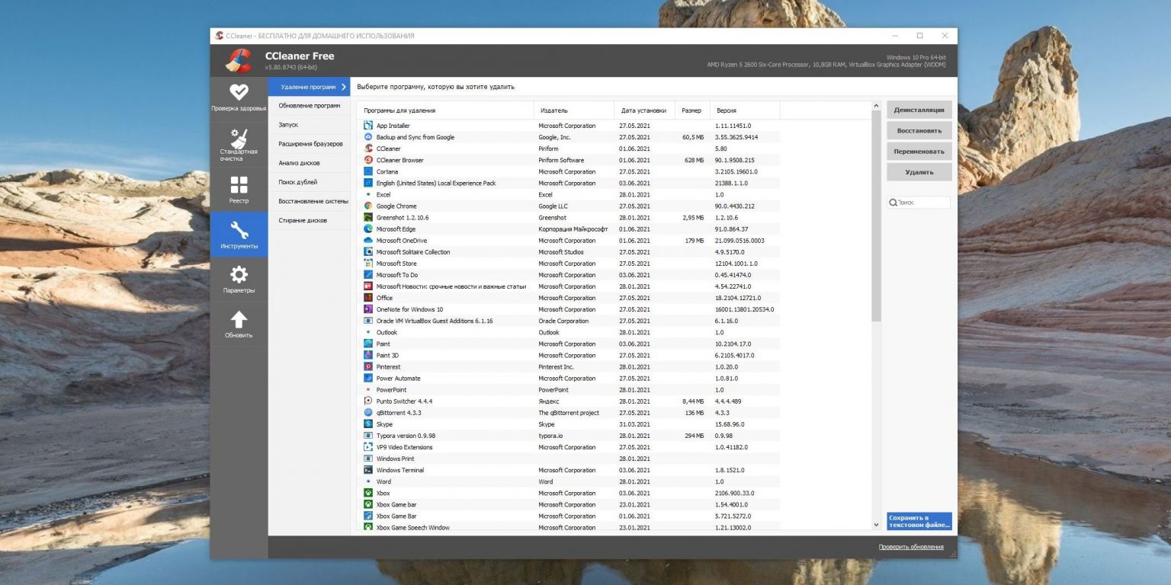The width and height of the screenshot is (1171, 585).
Task: Click the Pinterest row icon
Action: click(x=368, y=366)
